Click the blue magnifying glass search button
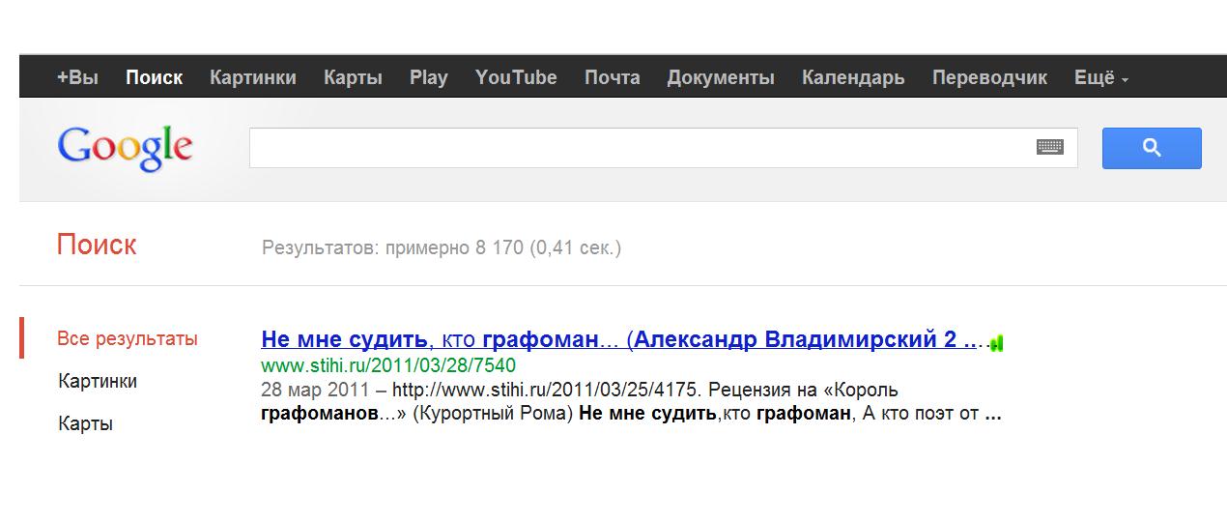Image resolution: width=1227 pixels, height=522 pixels. pos(1151,148)
